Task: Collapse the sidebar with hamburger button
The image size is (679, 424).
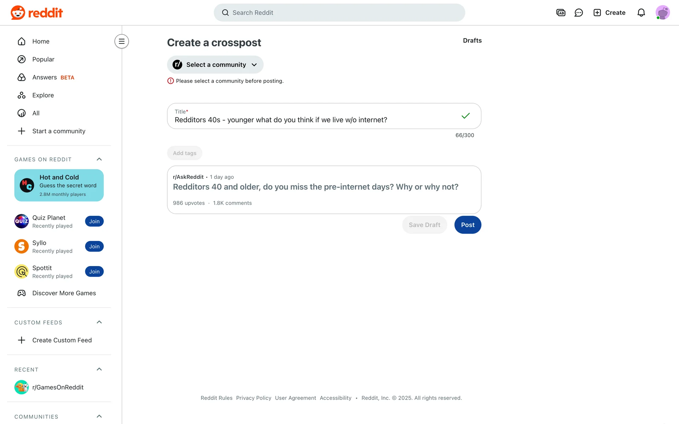Action: (122, 41)
